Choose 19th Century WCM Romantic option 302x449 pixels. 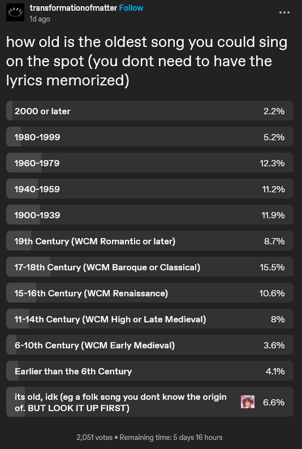coord(150,241)
